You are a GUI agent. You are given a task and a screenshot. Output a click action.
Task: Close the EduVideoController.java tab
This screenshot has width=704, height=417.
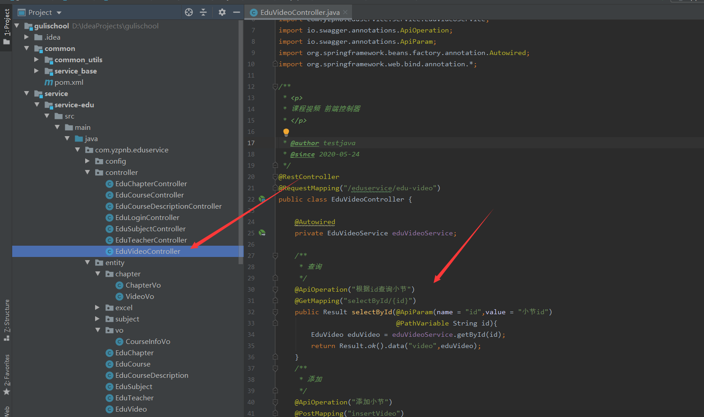coord(345,12)
